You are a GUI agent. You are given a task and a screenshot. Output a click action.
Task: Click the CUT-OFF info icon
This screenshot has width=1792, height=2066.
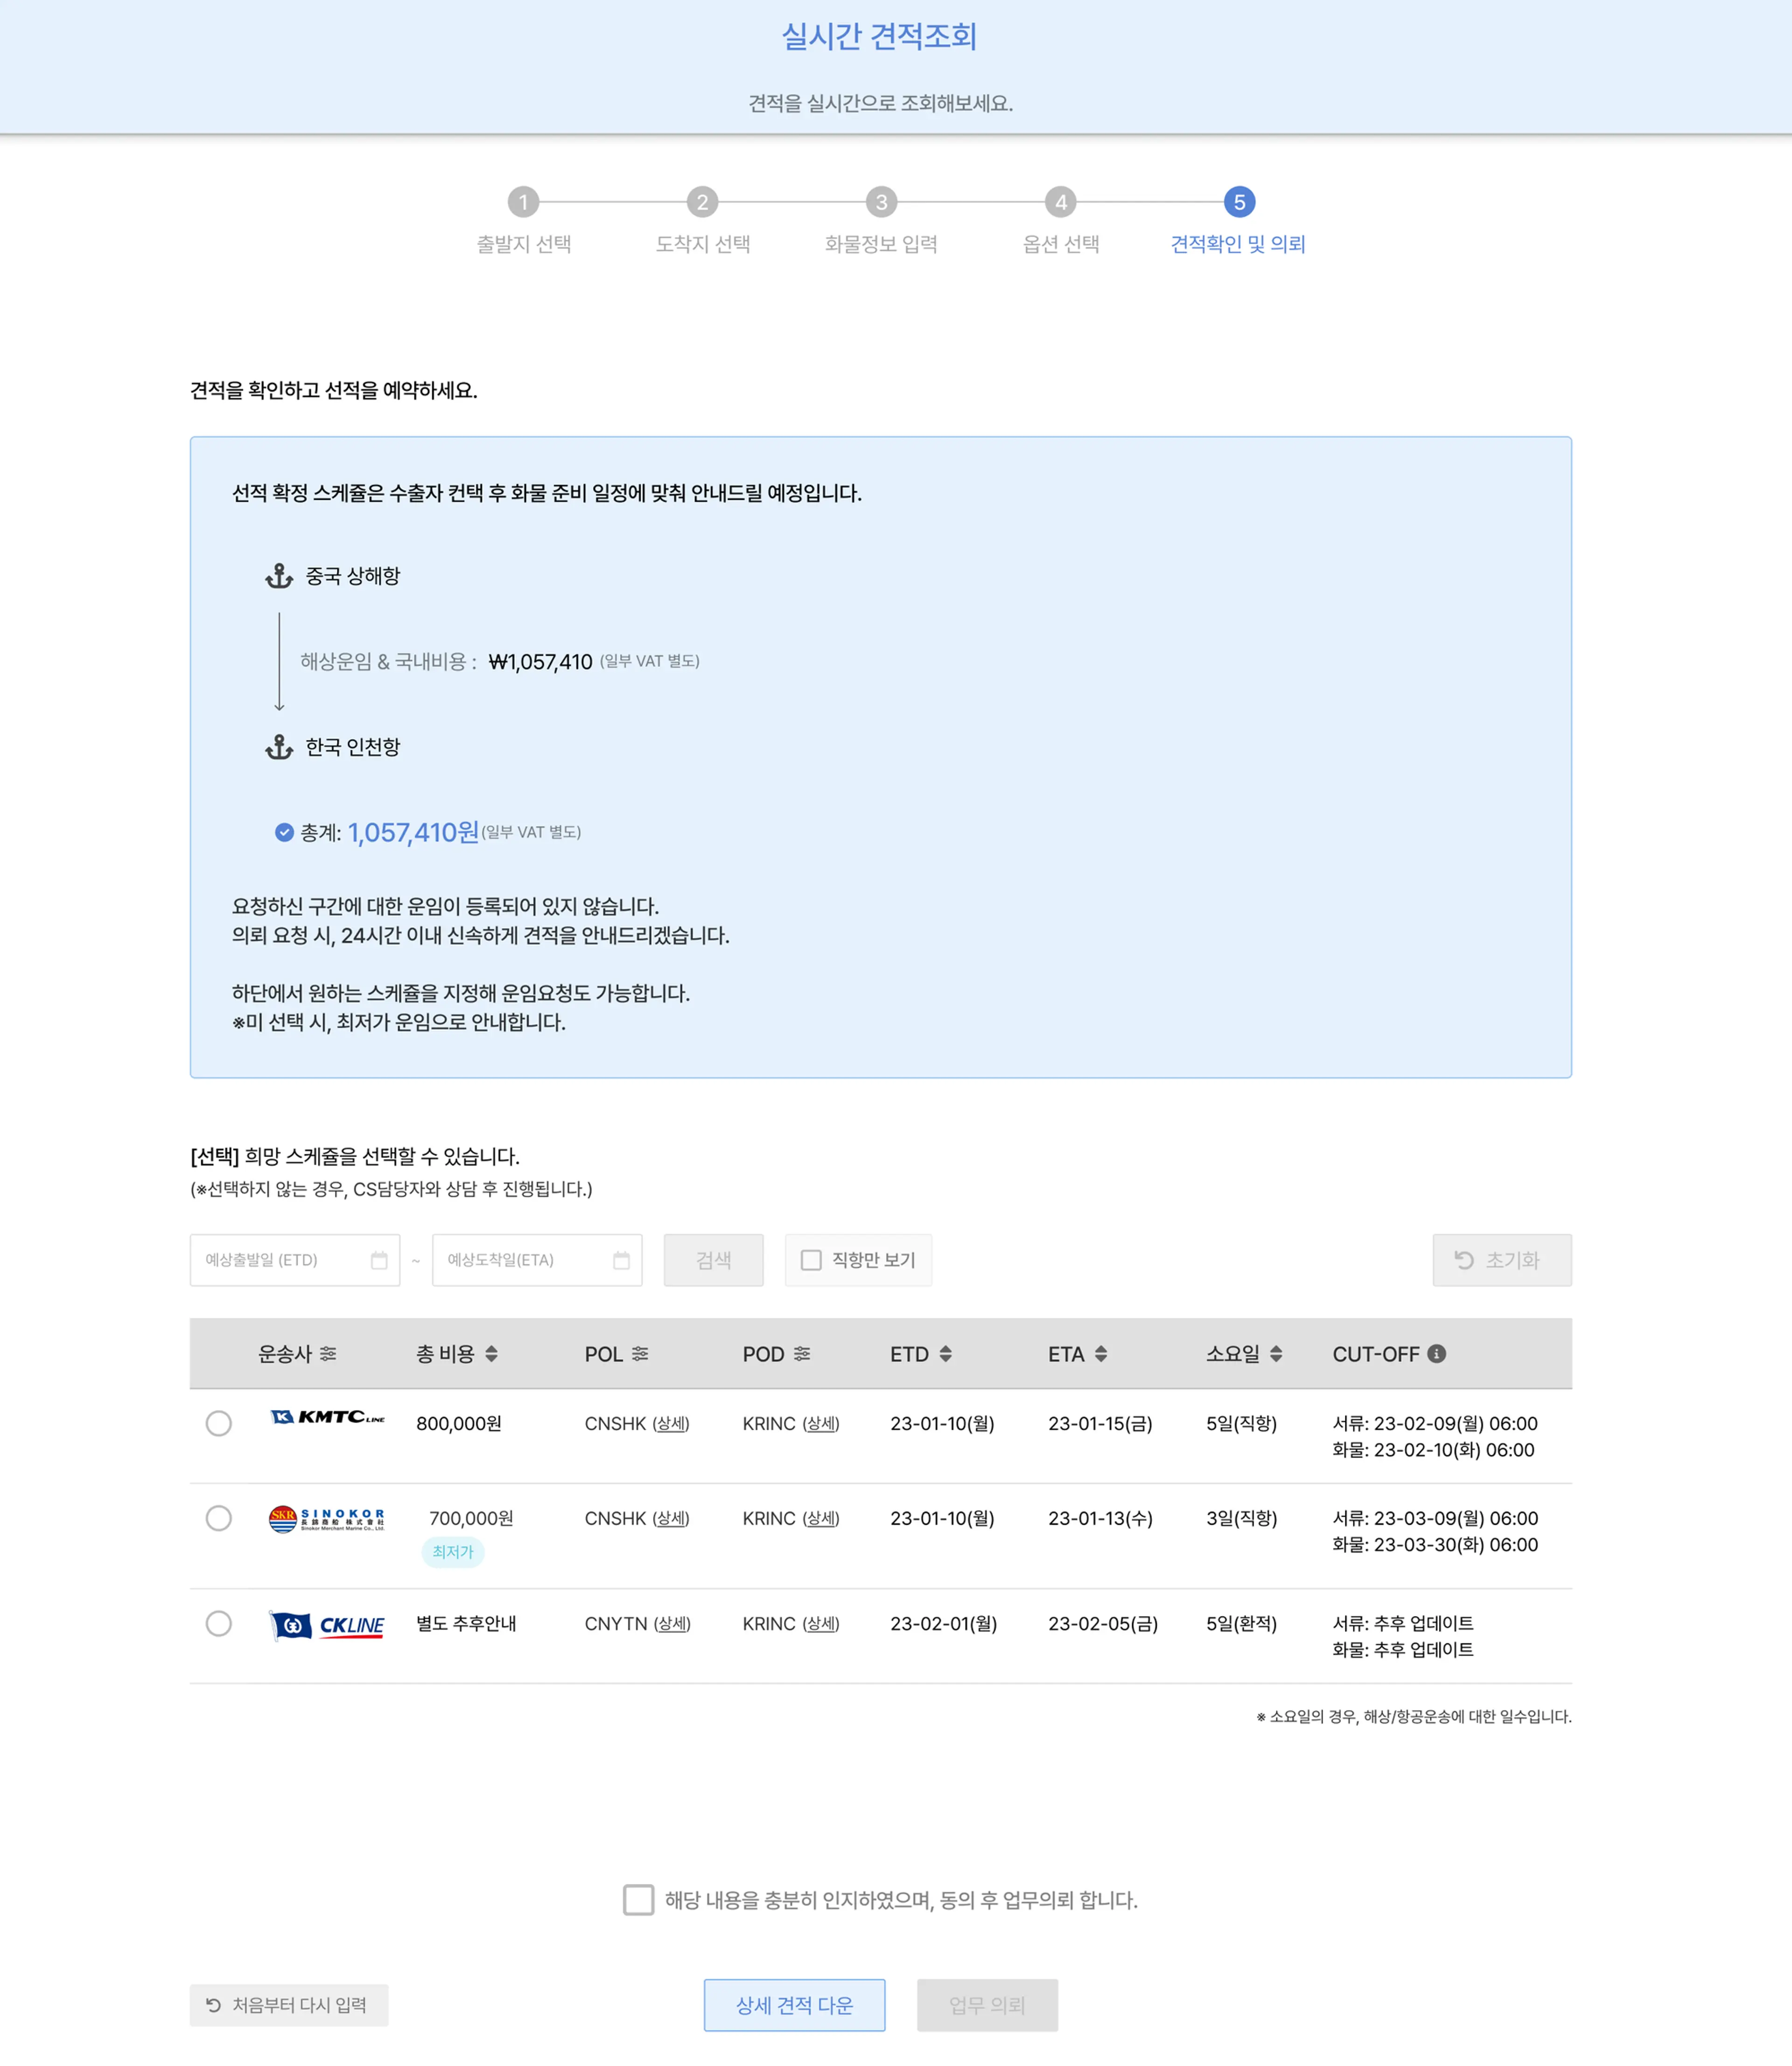[x=1436, y=1353]
